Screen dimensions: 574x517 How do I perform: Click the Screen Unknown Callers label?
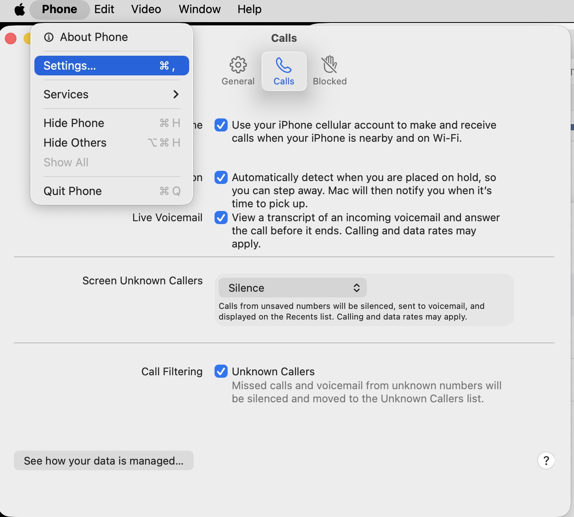point(142,281)
